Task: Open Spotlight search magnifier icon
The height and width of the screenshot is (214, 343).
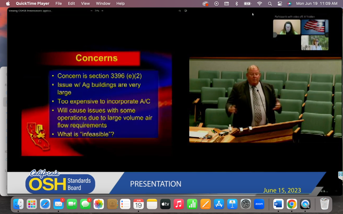Action: pyautogui.click(x=270, y=4)
